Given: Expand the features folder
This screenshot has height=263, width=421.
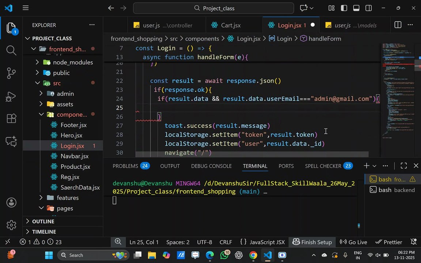Looking at the screenshot, I should coord(63,198).
